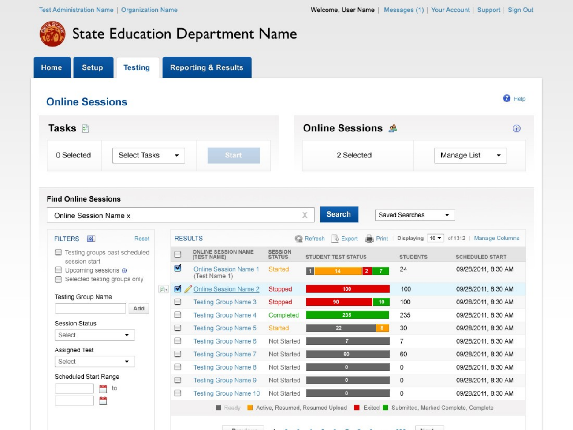Sort by the Scheduled Start column header
The width and height of the screenshot is (573, 430).
[481, 257]
